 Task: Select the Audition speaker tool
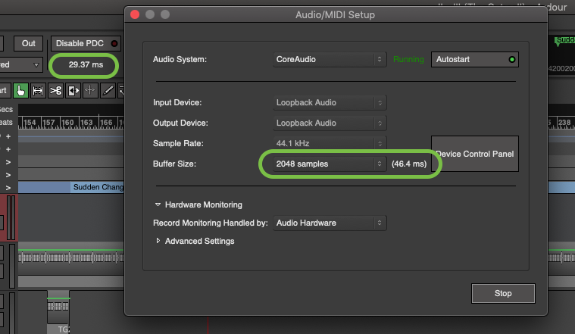click(73, 90)
